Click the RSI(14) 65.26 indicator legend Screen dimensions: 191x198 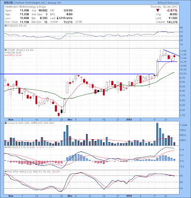click(x=16, y=26)
